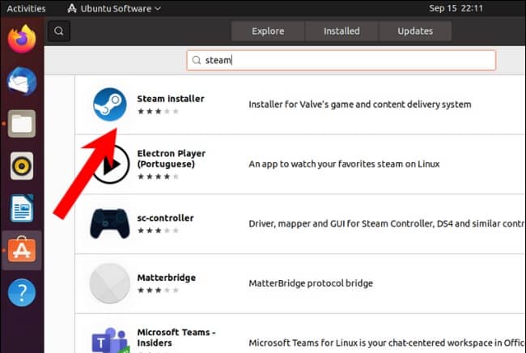Switch to the Updates tab
This screenshot has width=526, height=353.
[415, 32]
